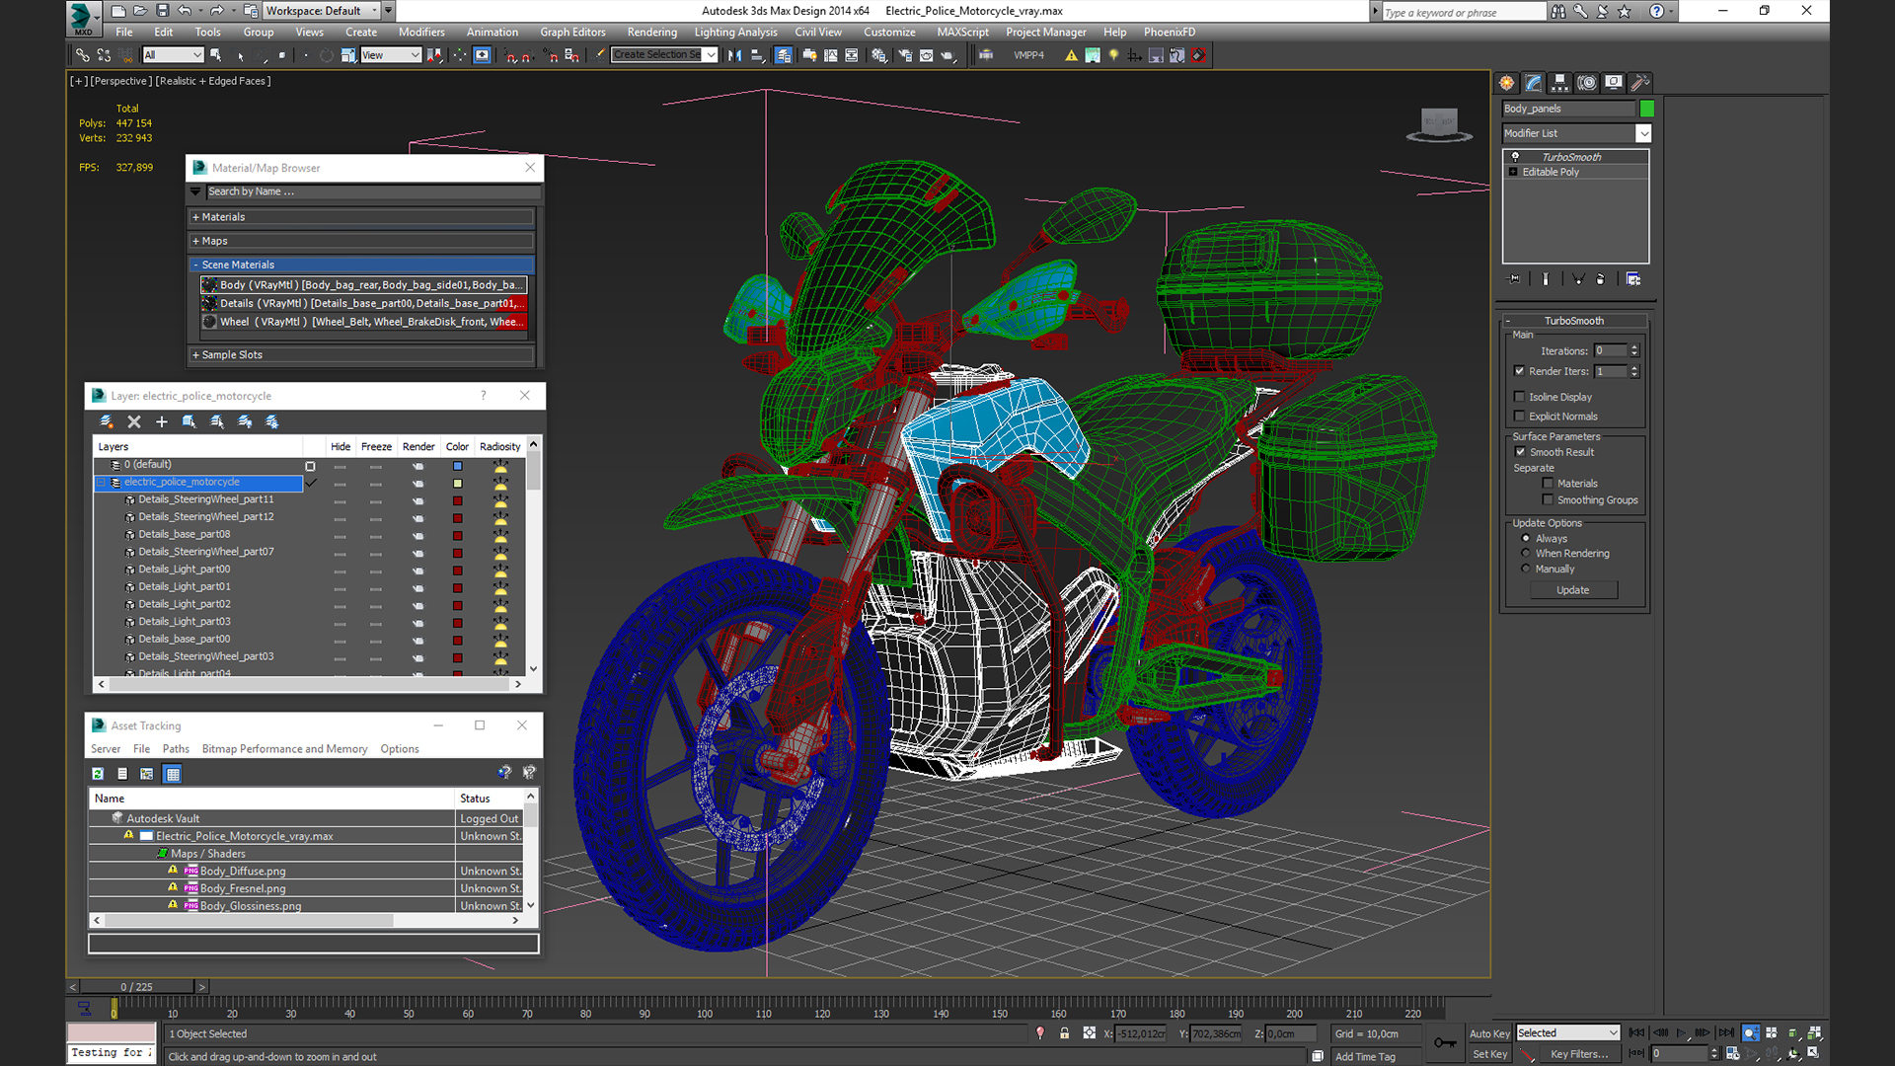1895x1066 pixels.
Task: Switch to the Hierarchy panel tab
Action: pos(1559,83)
